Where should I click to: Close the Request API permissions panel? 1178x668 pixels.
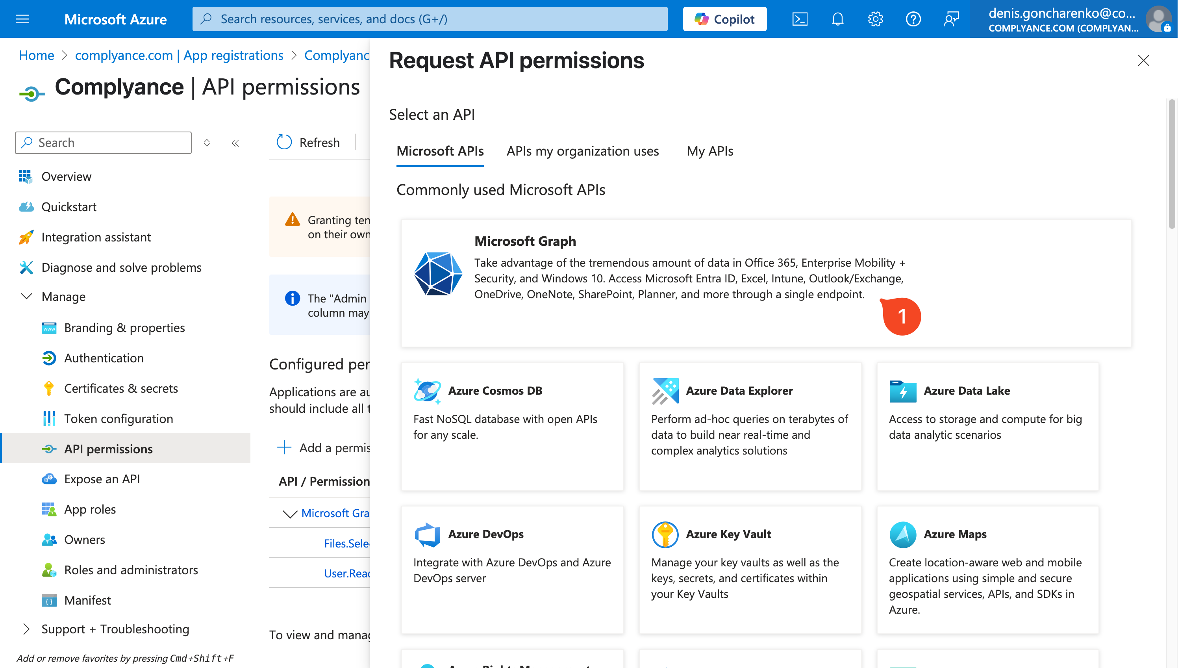click(1144, 60)
